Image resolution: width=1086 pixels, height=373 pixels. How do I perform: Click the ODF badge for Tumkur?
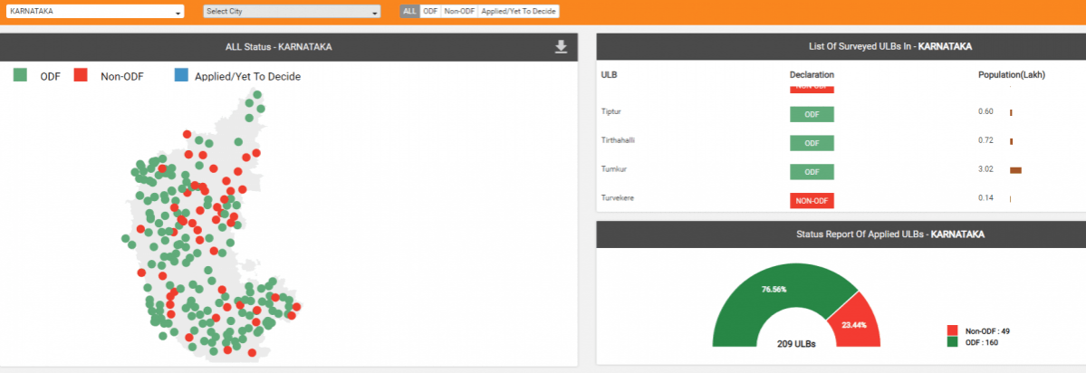coord(812,172)
